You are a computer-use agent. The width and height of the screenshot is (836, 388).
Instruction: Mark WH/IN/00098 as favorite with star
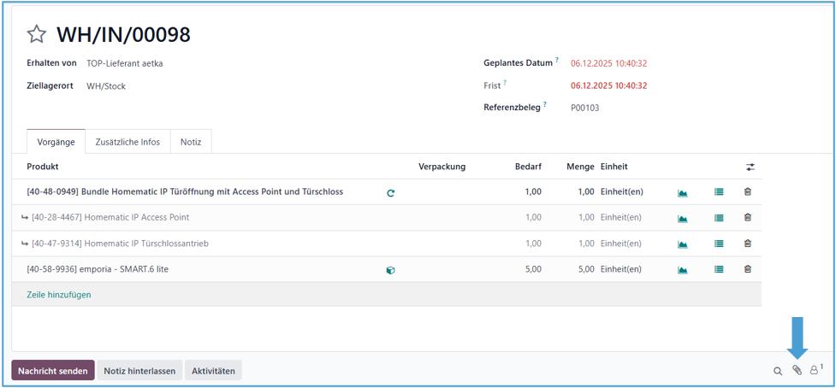point(36,34)
